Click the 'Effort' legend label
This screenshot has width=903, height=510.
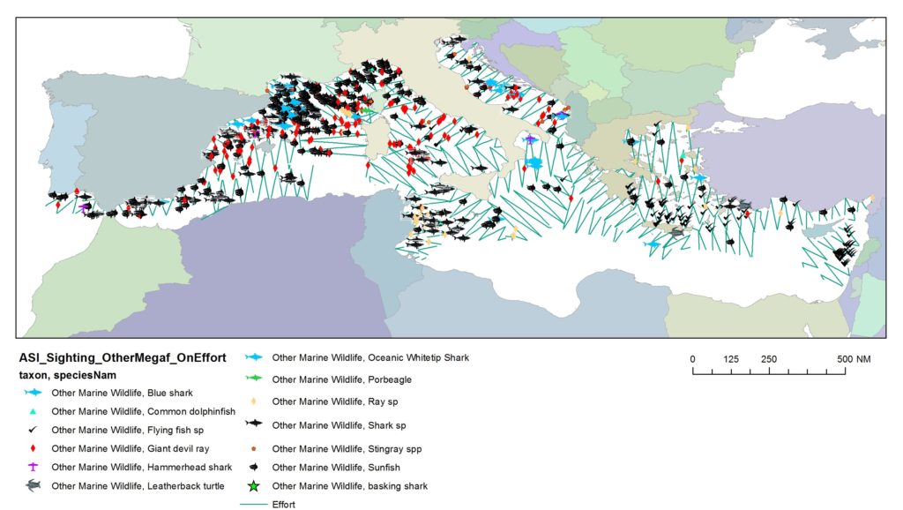(x=283, y=504)
